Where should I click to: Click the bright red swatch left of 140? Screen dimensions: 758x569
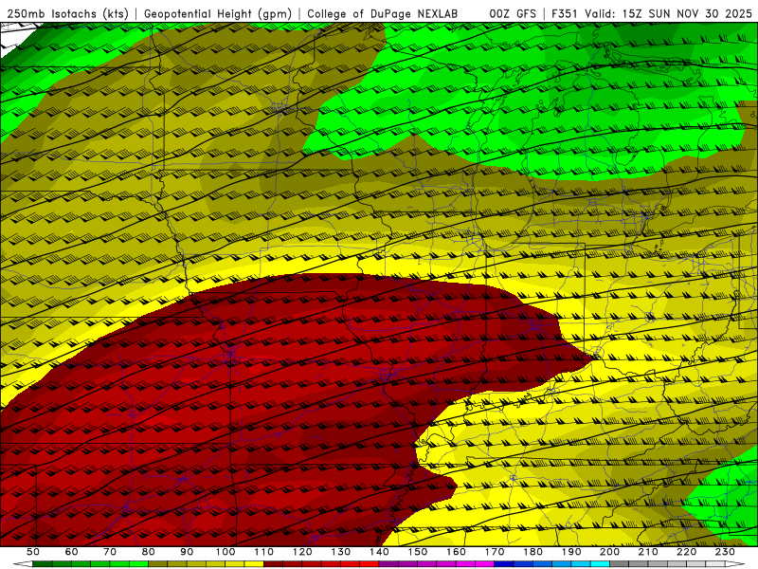370,563
